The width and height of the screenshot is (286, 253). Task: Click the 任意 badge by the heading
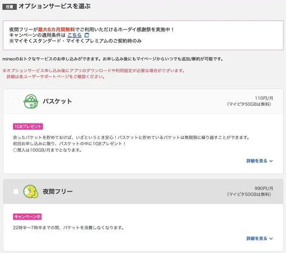10,7
